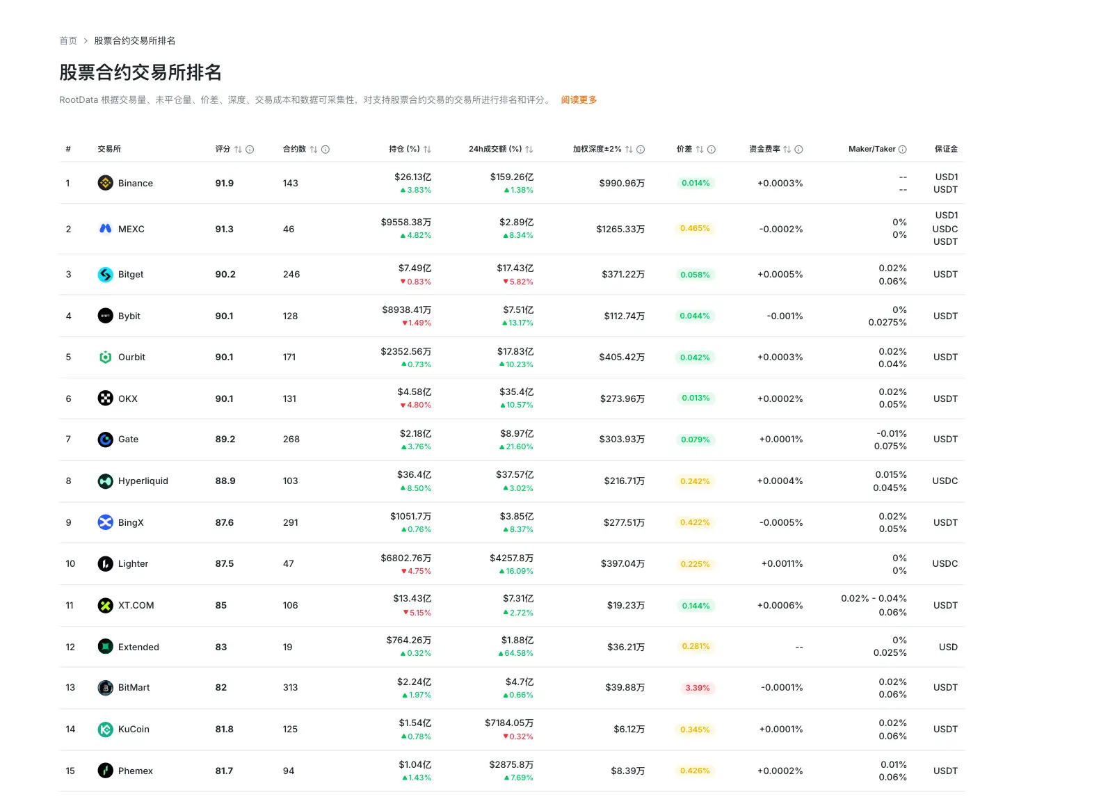Viewport: 1117px width, 797px height.
Task: Sort by 价差 arrows
Action: click(700, 150)
